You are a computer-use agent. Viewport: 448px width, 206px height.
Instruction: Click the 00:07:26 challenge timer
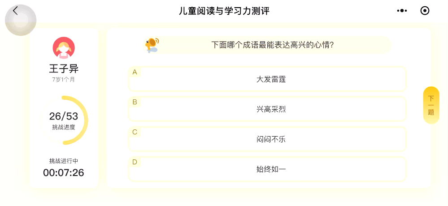64,172
